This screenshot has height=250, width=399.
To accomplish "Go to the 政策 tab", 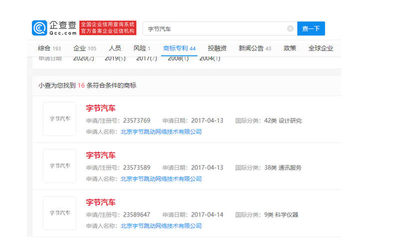I will point(290,48).
